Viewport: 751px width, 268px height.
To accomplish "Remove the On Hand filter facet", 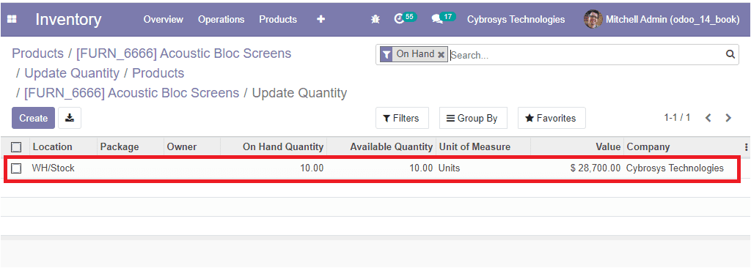I will pos(441,55).
